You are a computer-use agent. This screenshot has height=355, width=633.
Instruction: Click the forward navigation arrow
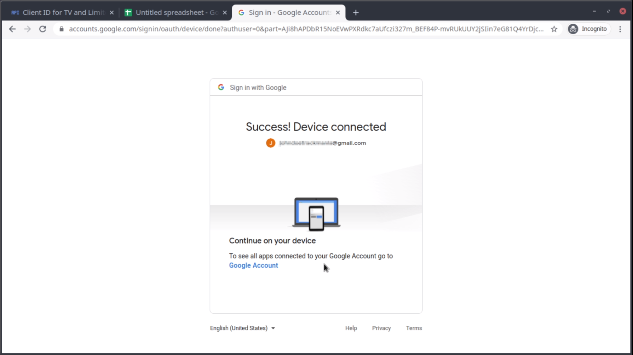[28, 29]
